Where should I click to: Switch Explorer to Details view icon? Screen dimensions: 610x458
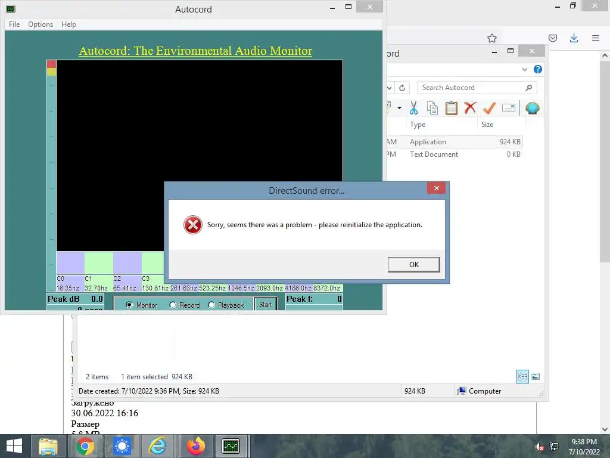pyautogui.click(x=522, y=376)
